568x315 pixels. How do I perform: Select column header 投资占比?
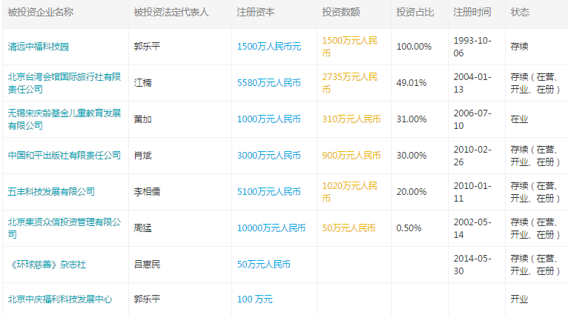point(415,12)
